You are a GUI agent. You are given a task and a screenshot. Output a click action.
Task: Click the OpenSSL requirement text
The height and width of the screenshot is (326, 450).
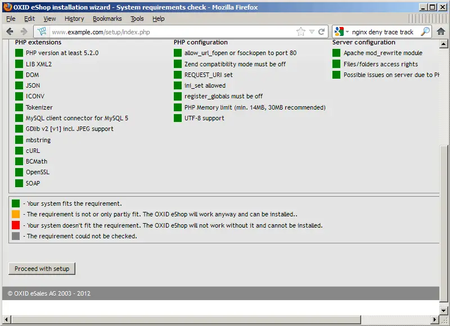point(38,173)
